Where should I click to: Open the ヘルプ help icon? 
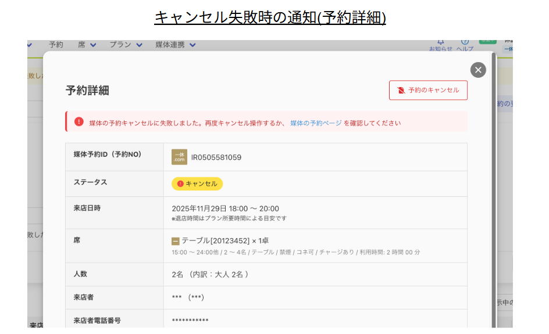coord(465,42)
